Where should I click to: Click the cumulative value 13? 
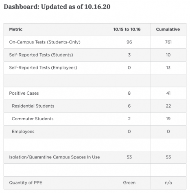[x=168, y=67]
